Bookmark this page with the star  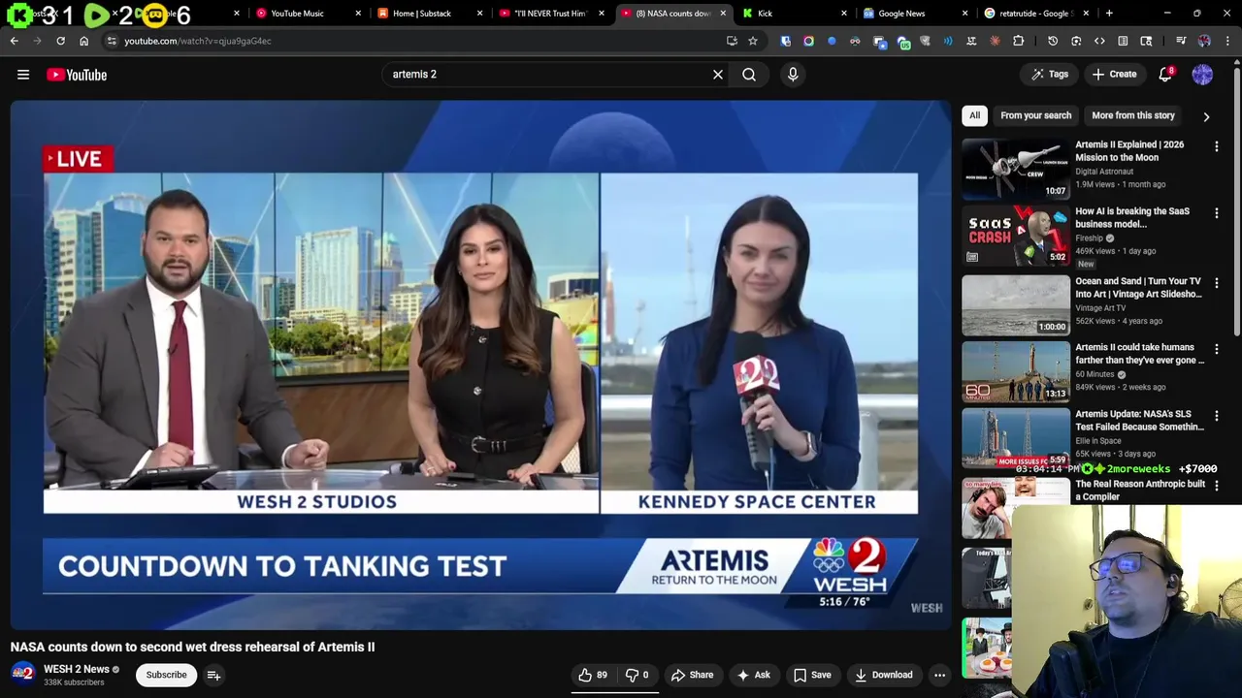[752, 41]
